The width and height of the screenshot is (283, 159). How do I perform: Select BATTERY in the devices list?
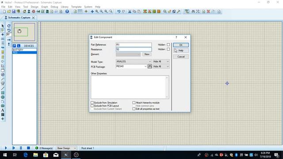coord(25,50)
